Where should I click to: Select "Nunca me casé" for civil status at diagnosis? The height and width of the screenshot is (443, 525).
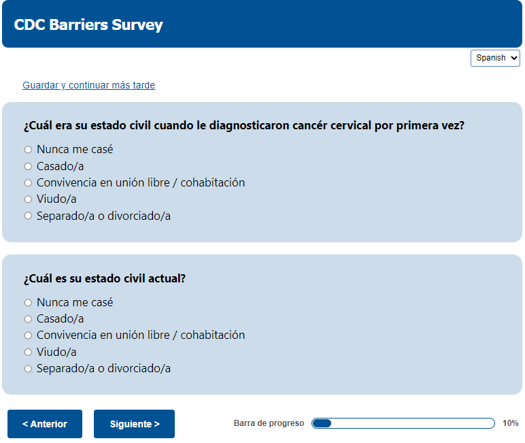pyautogui.click(x=29, y=150)
